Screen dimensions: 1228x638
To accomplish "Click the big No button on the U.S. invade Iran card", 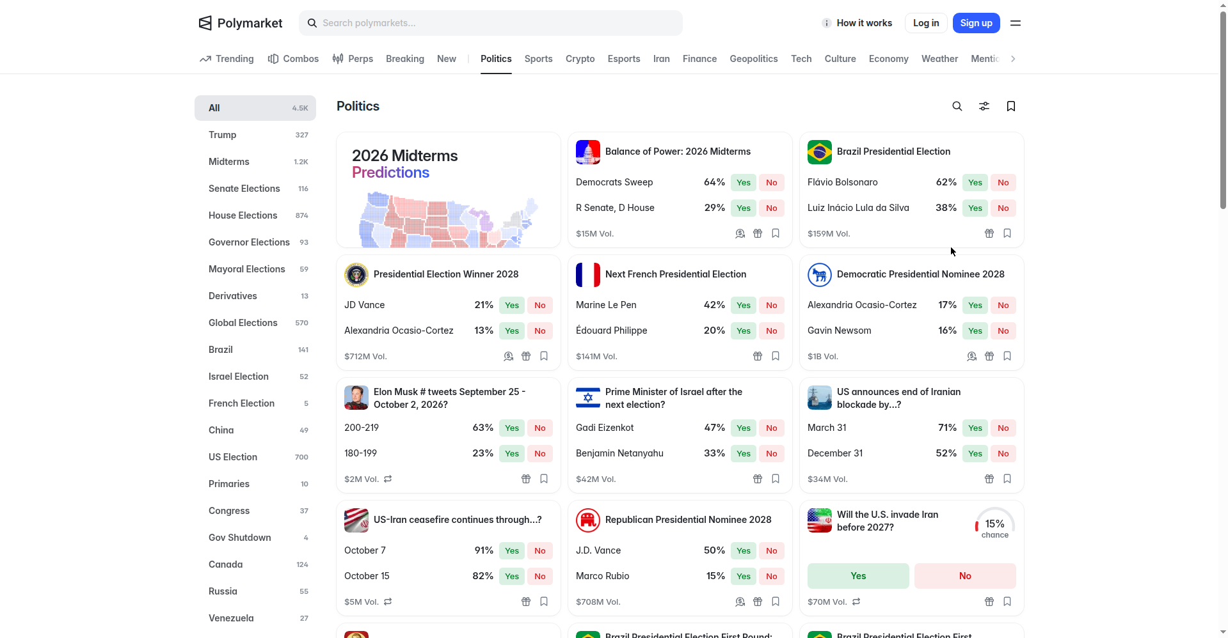I will pyautogui.click(x=965, y=576).
